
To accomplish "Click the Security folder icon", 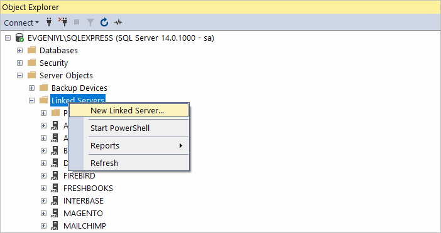I will coord(32,63).
